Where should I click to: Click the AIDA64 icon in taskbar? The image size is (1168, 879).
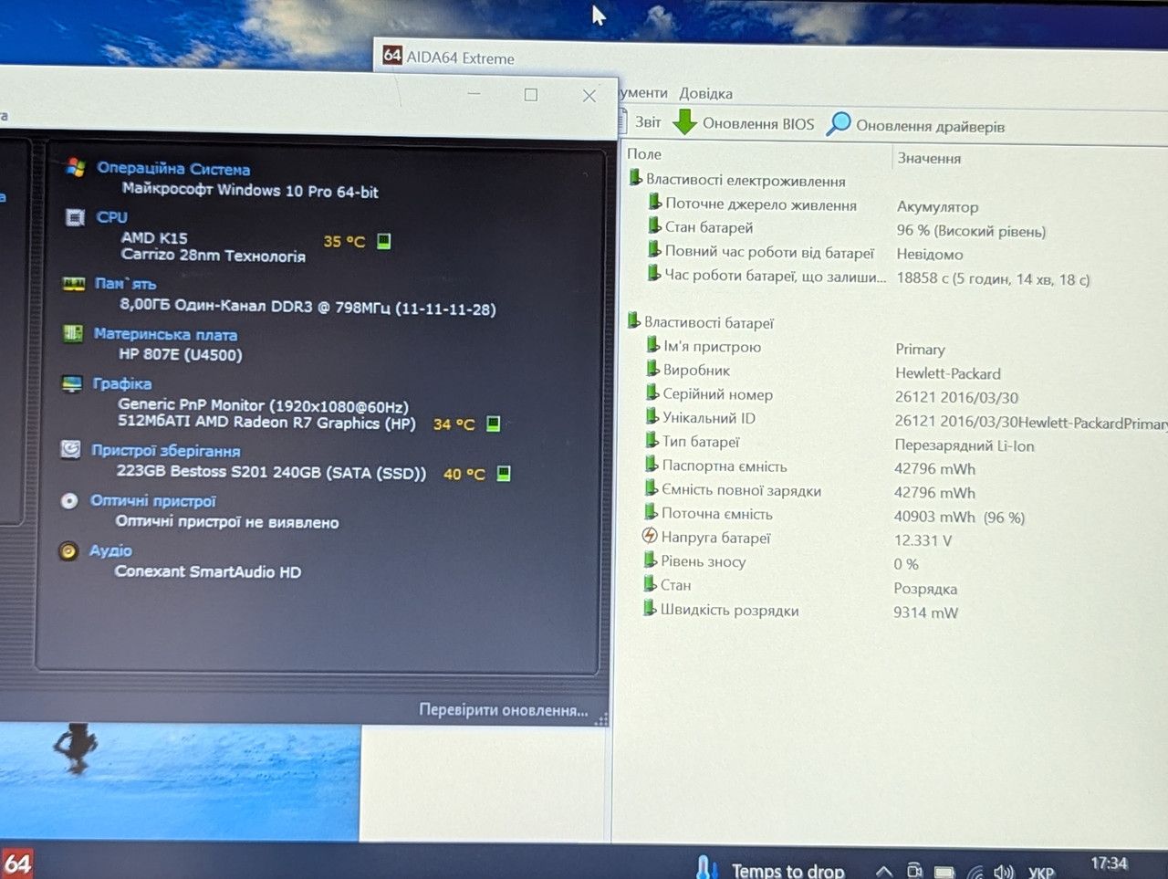pyautogui.click(x=17, y=863)
